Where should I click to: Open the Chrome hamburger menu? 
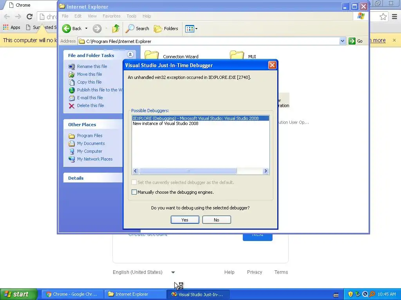point(395,17)
